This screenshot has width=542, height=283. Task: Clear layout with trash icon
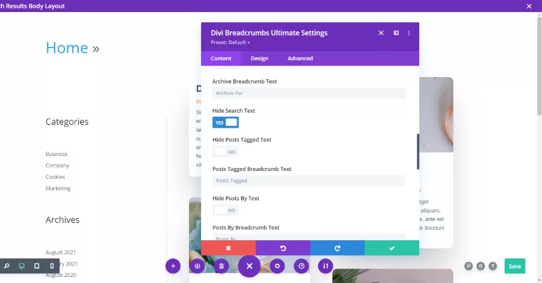click(222, 266)
